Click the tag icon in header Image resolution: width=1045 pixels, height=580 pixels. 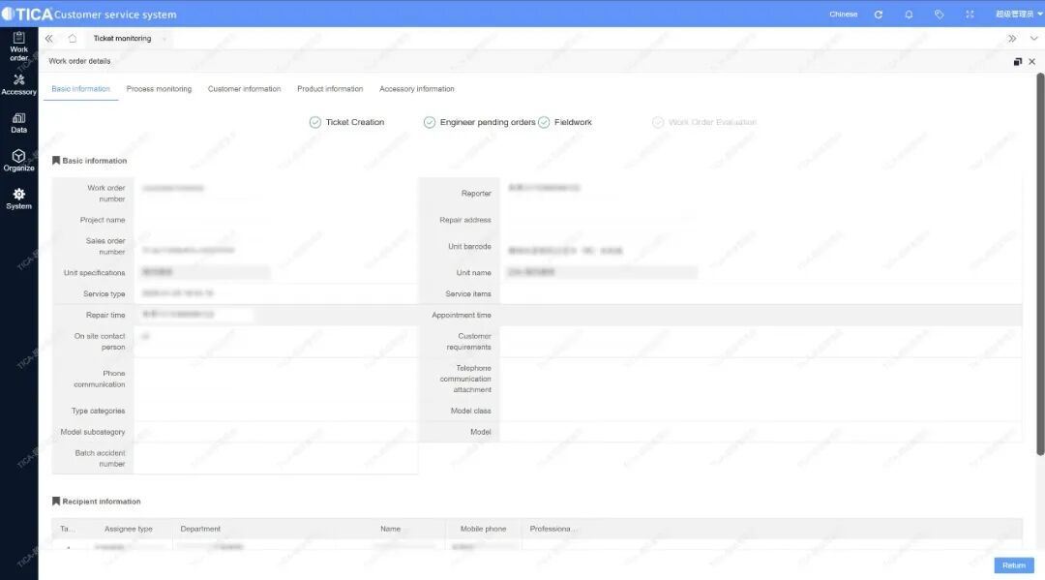pyautogui.click(x=939, y=15)
